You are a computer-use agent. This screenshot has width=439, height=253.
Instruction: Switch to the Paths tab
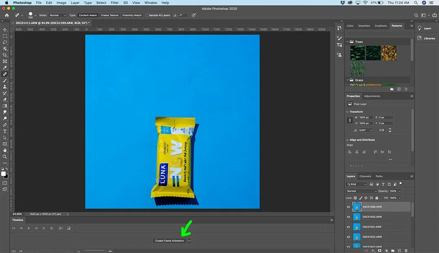pyautogui.click(x=379, y=176)
